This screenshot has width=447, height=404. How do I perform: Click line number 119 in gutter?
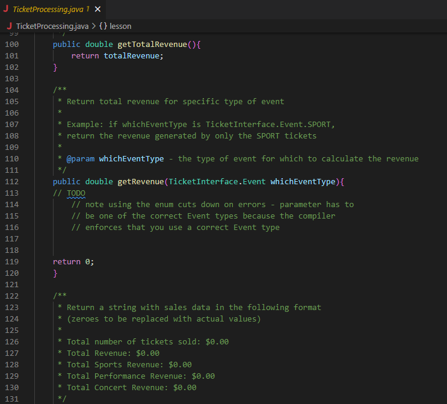[x=12, y=262]
